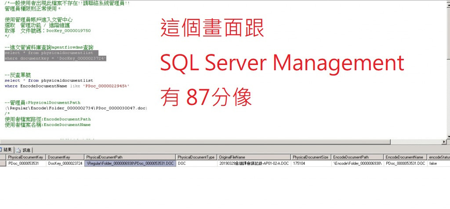Click the PhysicalDocumentPath column header
The width and height of the screenshot is (450, 209).
tap(130, 157)
